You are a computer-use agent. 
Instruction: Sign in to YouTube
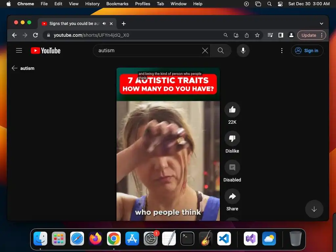point(307,51)
